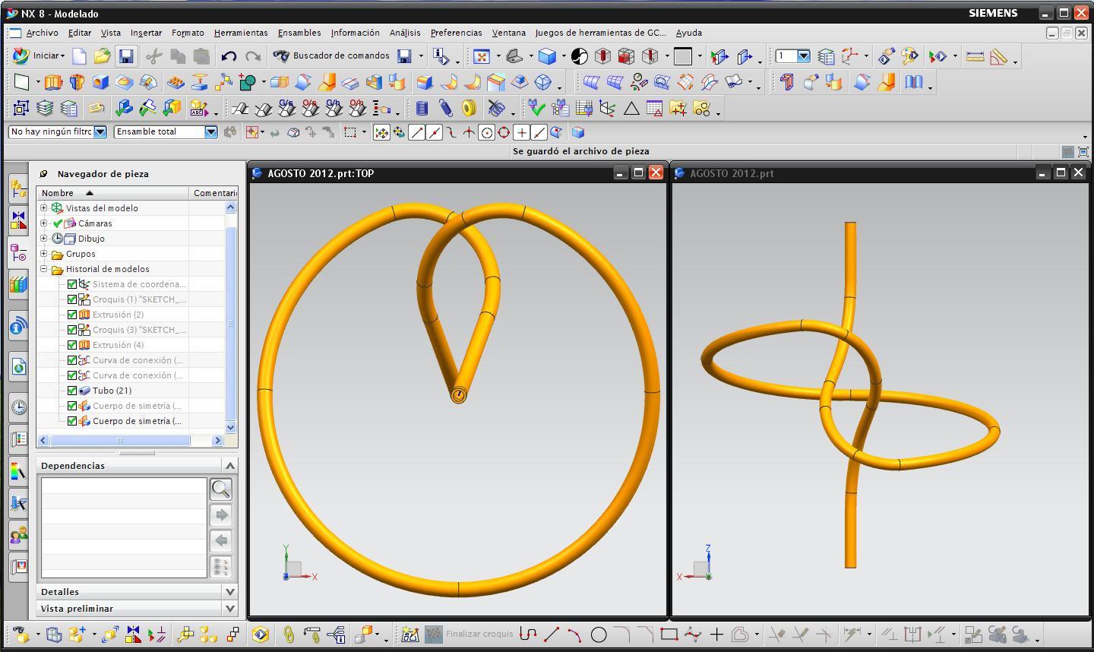Select the Profile tool in sketch toolbar

528,634
